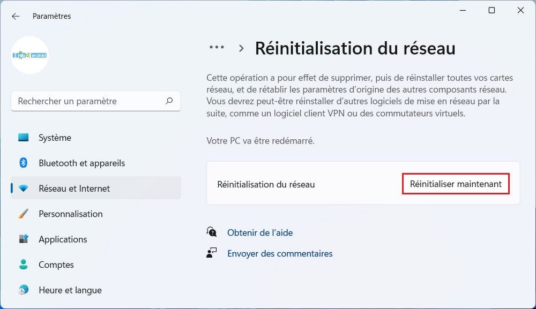
Task: Click the Envoyer des commentaires feedback icon
Action: (212, 252)
